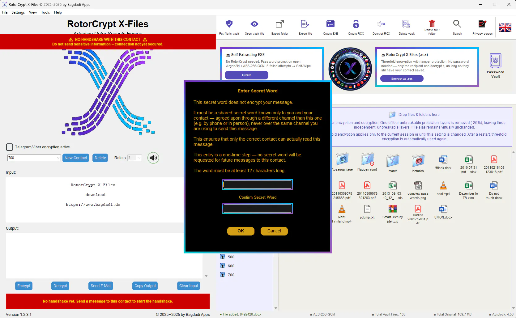Click the Create RCX lock icon

click(x=356, y=24)
